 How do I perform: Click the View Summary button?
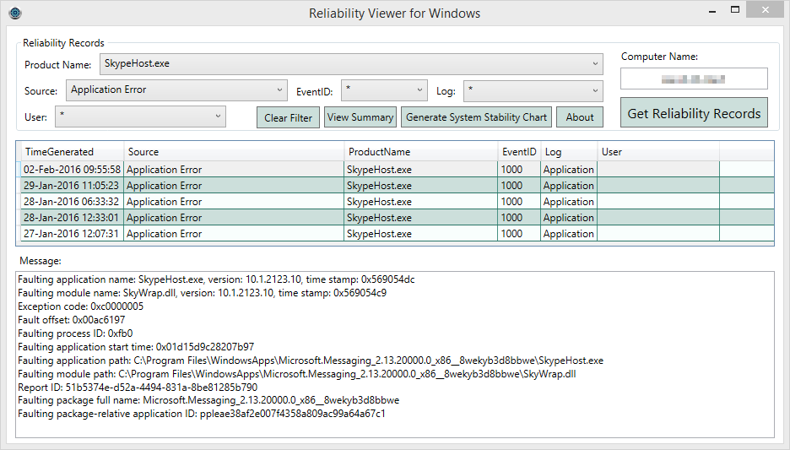point(360,117)
